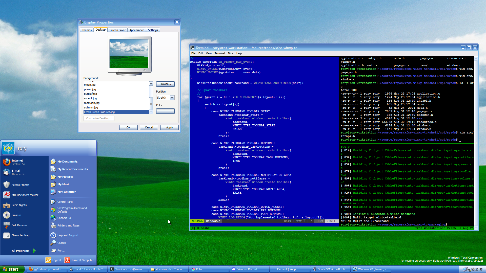The height and width of the screenshot is (273, 486).
Task: Open Access Prompt icon
Action: pos(7,185)
